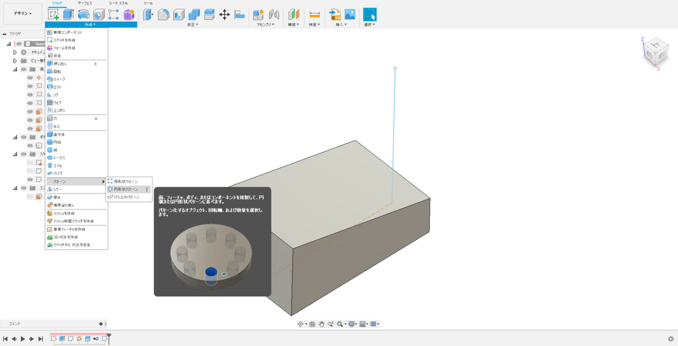Jump to timeline end
The width and height of the screenshot is (678, 346).
tap(41, 339)
